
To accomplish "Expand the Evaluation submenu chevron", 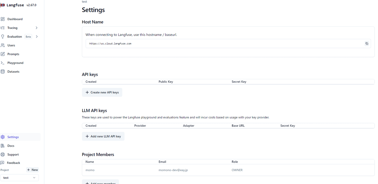I will (37, 37).
